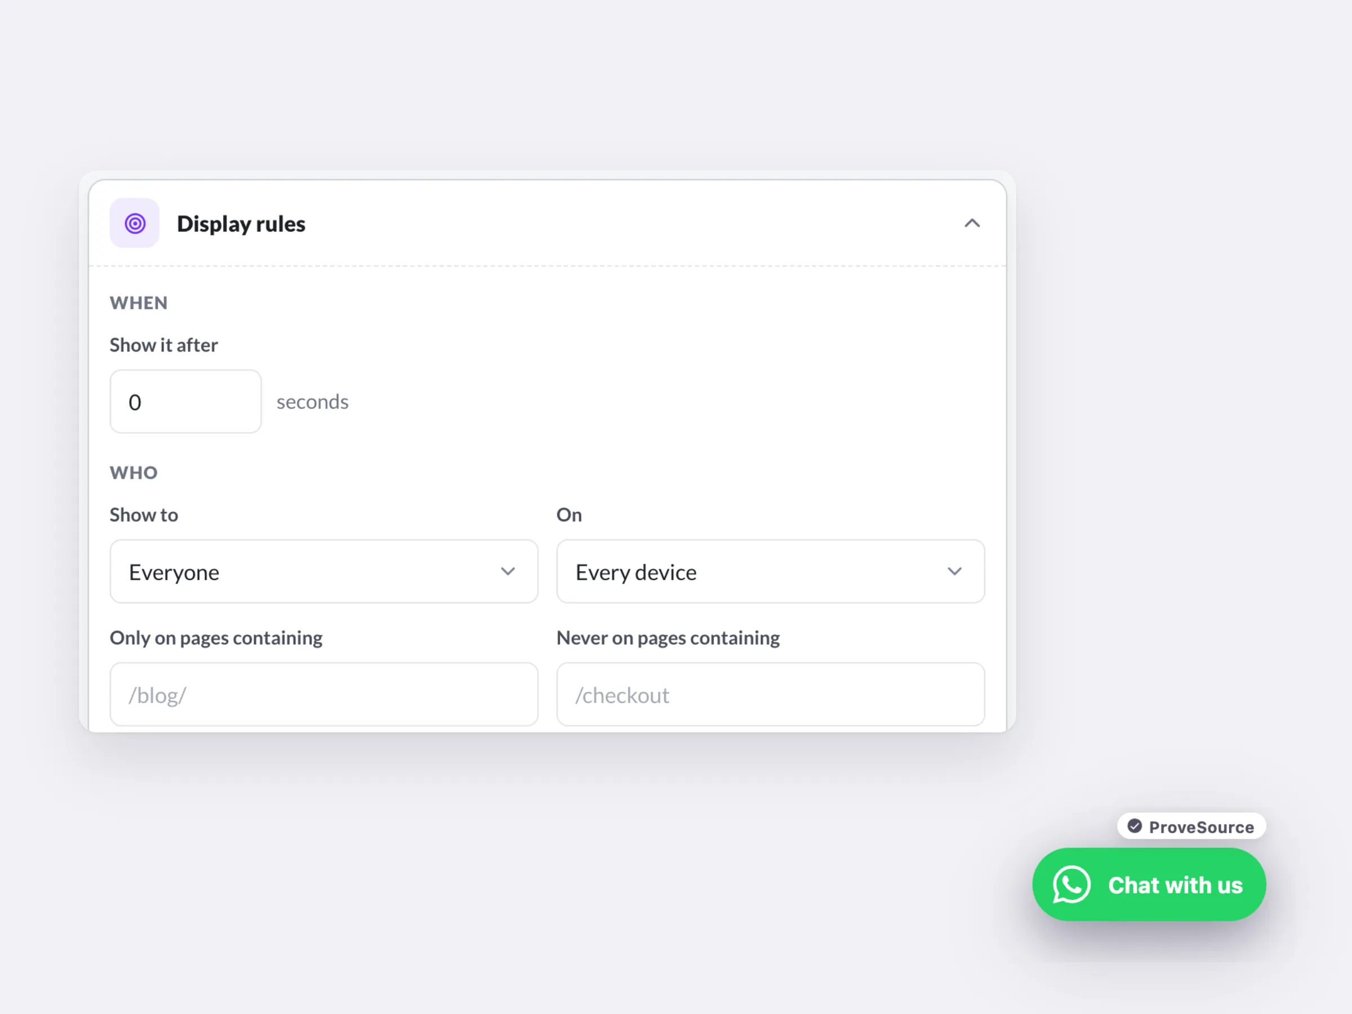Image resolution: width=1352 pixels, height=1014 pixels.
Task: Click the WHO section label
Action: tap(134, 473)
